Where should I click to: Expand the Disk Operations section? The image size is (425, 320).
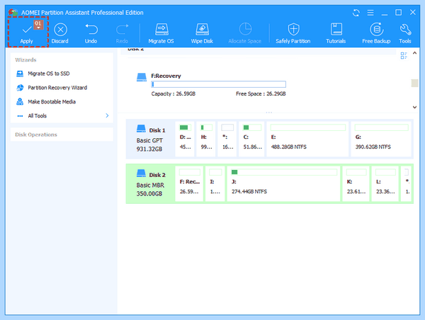62,135
